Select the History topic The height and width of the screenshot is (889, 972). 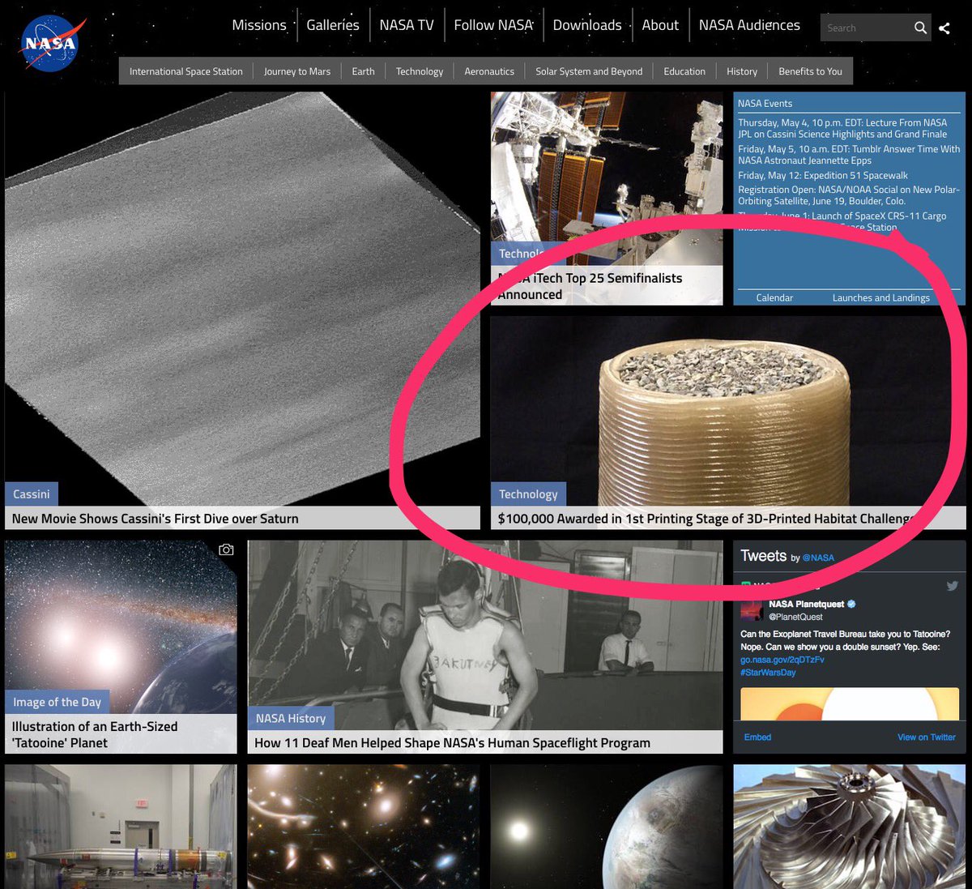coord(742,71)
